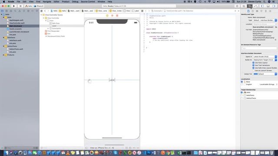
Task: Open the Opens in Xcode version dropdown
Action: pos(265,57)
